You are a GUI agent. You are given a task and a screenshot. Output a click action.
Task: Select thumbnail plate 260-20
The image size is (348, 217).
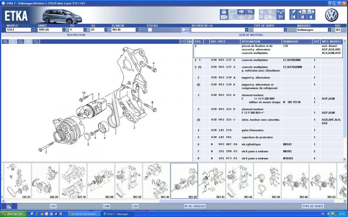pos(45,181)
